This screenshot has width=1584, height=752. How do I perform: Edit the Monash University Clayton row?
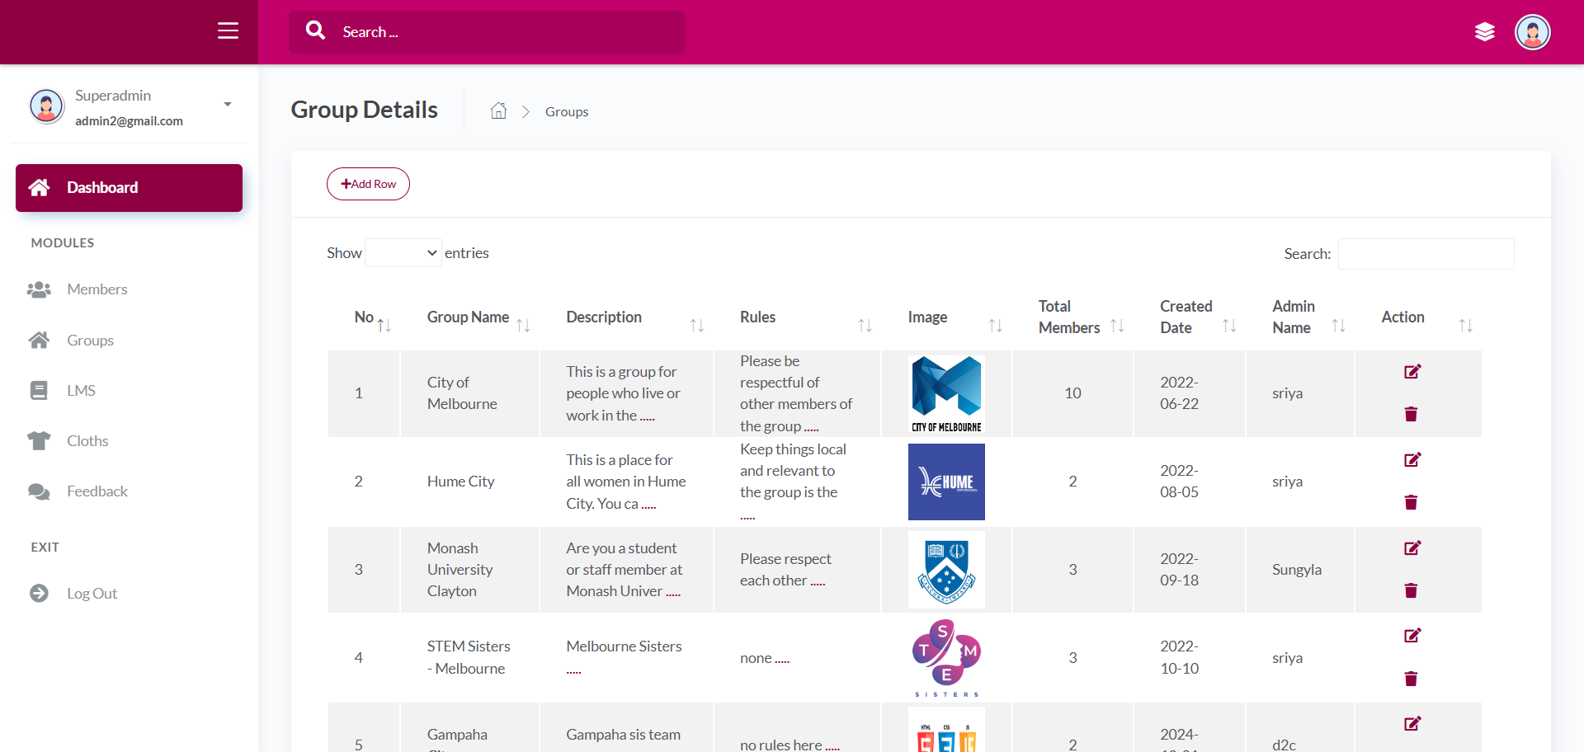tap(1412, 548)
